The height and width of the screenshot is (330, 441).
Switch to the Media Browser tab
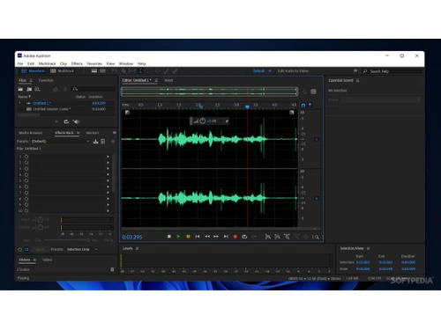(31, 133)
